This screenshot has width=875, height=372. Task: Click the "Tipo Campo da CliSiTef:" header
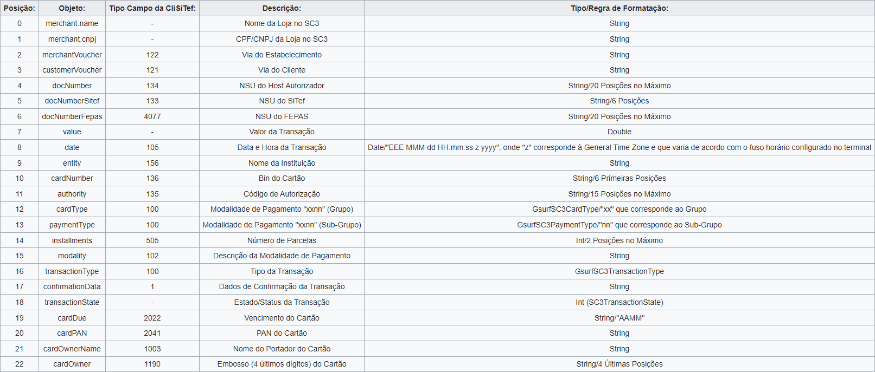pyautogui.click(x=152, y=8)
